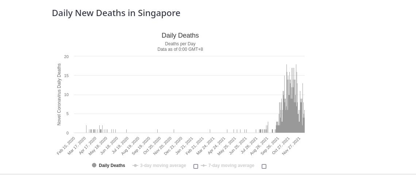The width and height of the screenshot is (416, 175).
Task: Click 'Data as of 0:00 GMT+8' text
Action: coord(180,49)
